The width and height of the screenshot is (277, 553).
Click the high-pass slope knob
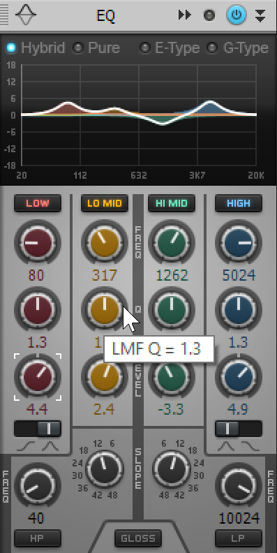pyautogui.click(x=105, y=469)
